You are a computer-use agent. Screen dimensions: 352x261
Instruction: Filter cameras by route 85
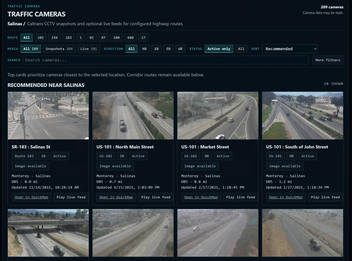[91, 37]
